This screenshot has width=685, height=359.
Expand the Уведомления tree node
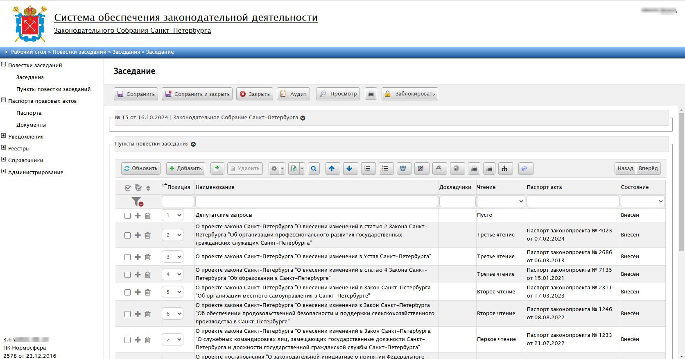pos(4,136)
